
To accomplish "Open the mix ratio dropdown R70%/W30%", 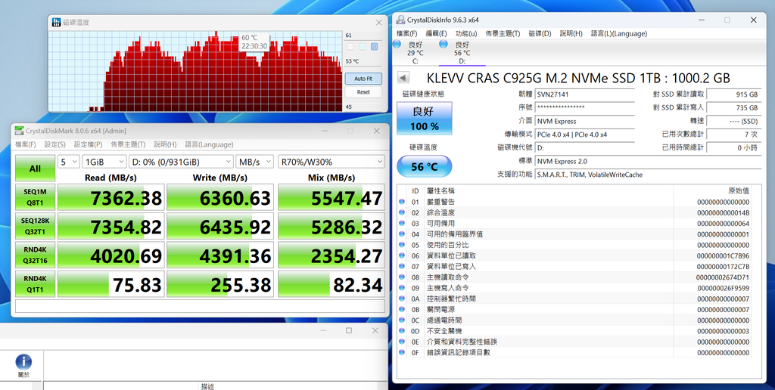I will [331, 162].
